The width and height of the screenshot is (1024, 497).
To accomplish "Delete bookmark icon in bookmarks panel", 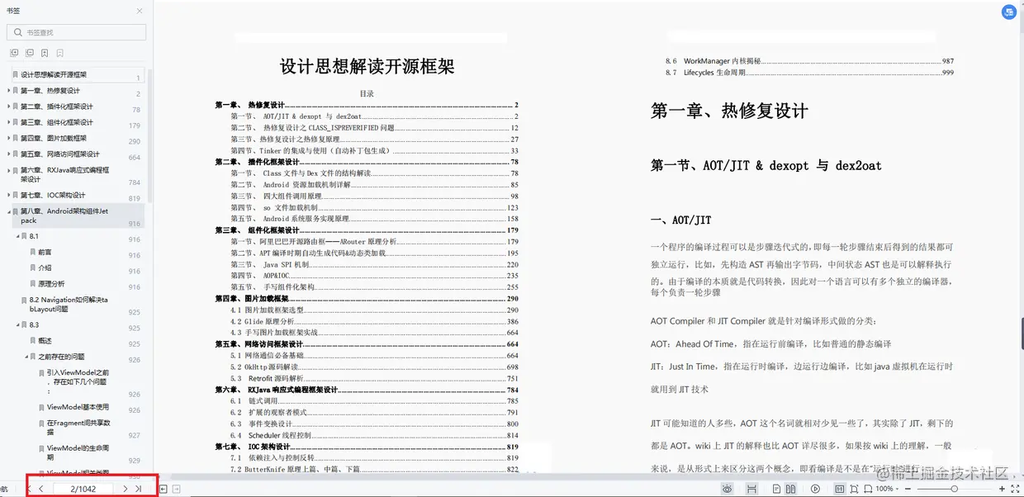I will coord(59,53).
